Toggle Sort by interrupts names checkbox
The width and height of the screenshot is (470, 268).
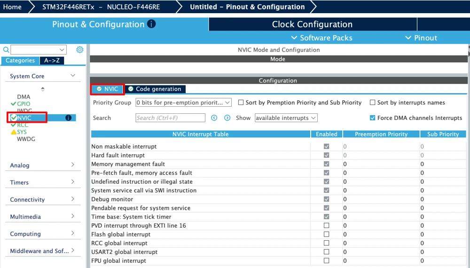[x=372, y=102]
